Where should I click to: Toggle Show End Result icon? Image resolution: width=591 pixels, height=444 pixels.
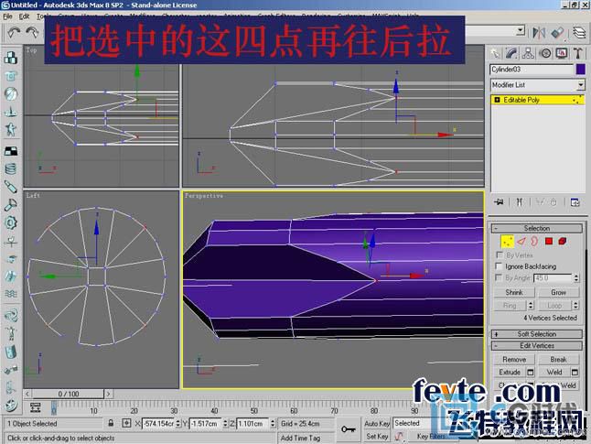click(x=520, y=202)
